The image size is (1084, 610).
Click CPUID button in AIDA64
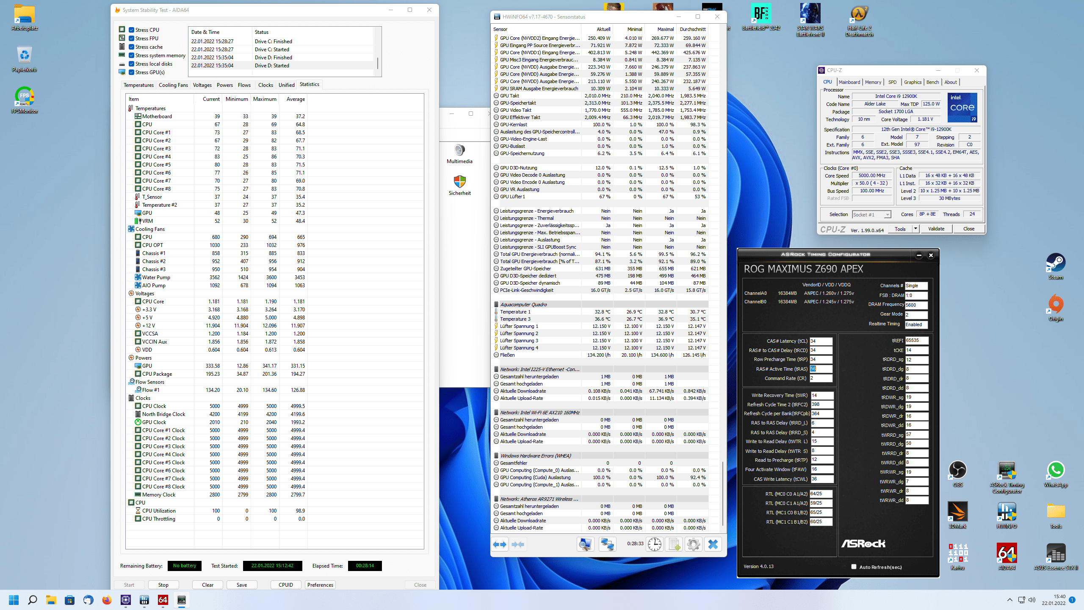coord(286,585)
